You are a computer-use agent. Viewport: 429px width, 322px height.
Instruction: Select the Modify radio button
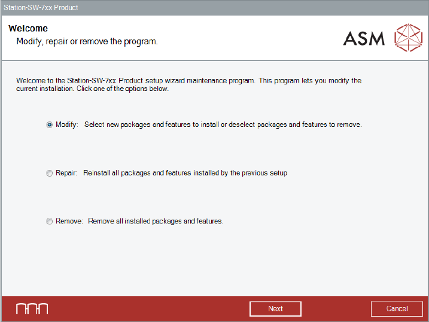click(49, 124)
